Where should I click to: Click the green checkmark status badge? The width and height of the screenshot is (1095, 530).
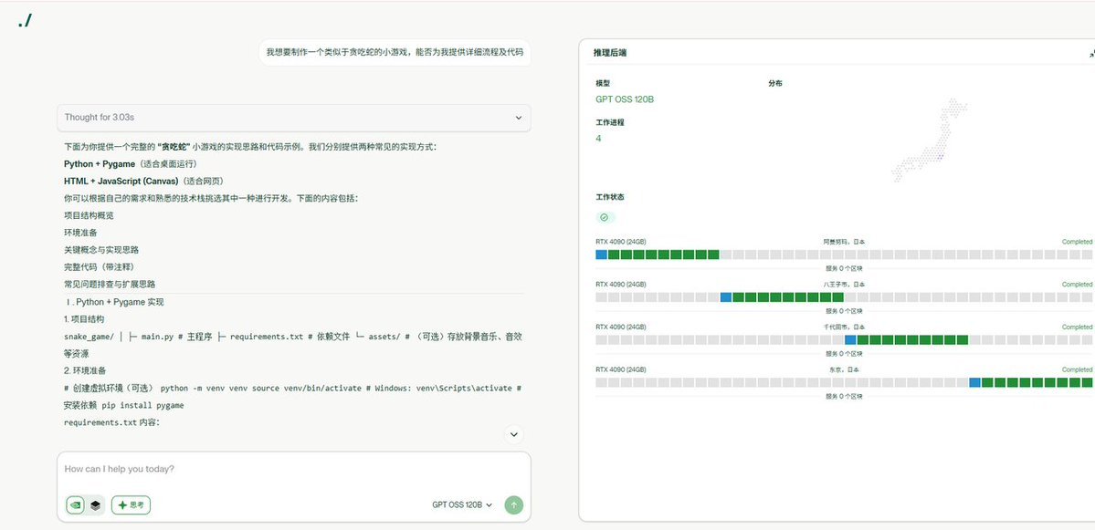(x=605, y=217)
